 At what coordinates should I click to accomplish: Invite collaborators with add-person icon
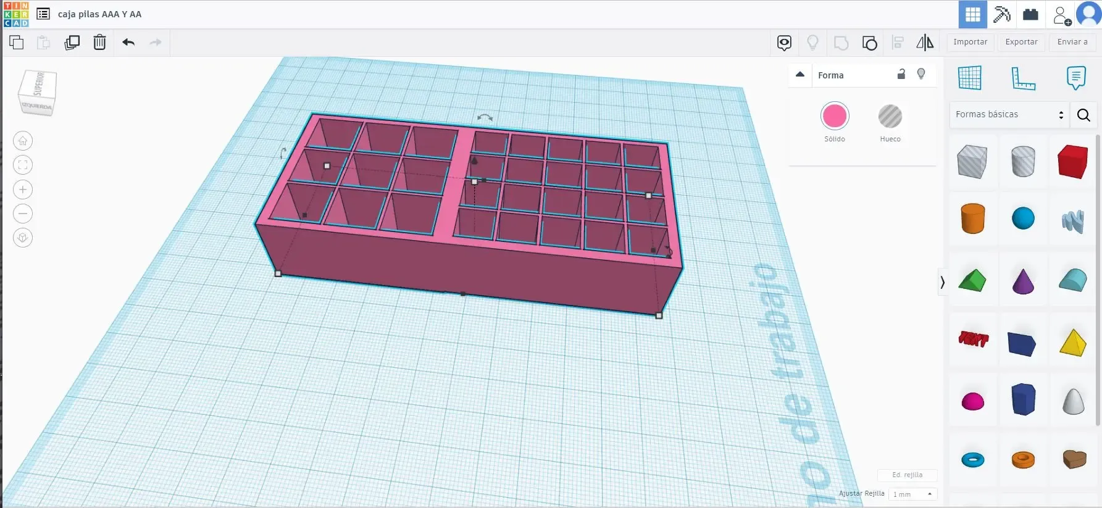pos(1062,15)
